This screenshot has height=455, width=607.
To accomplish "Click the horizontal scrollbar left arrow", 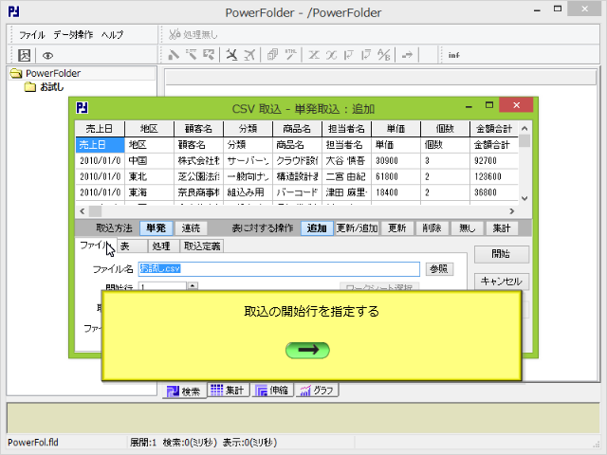I will 83,211.
